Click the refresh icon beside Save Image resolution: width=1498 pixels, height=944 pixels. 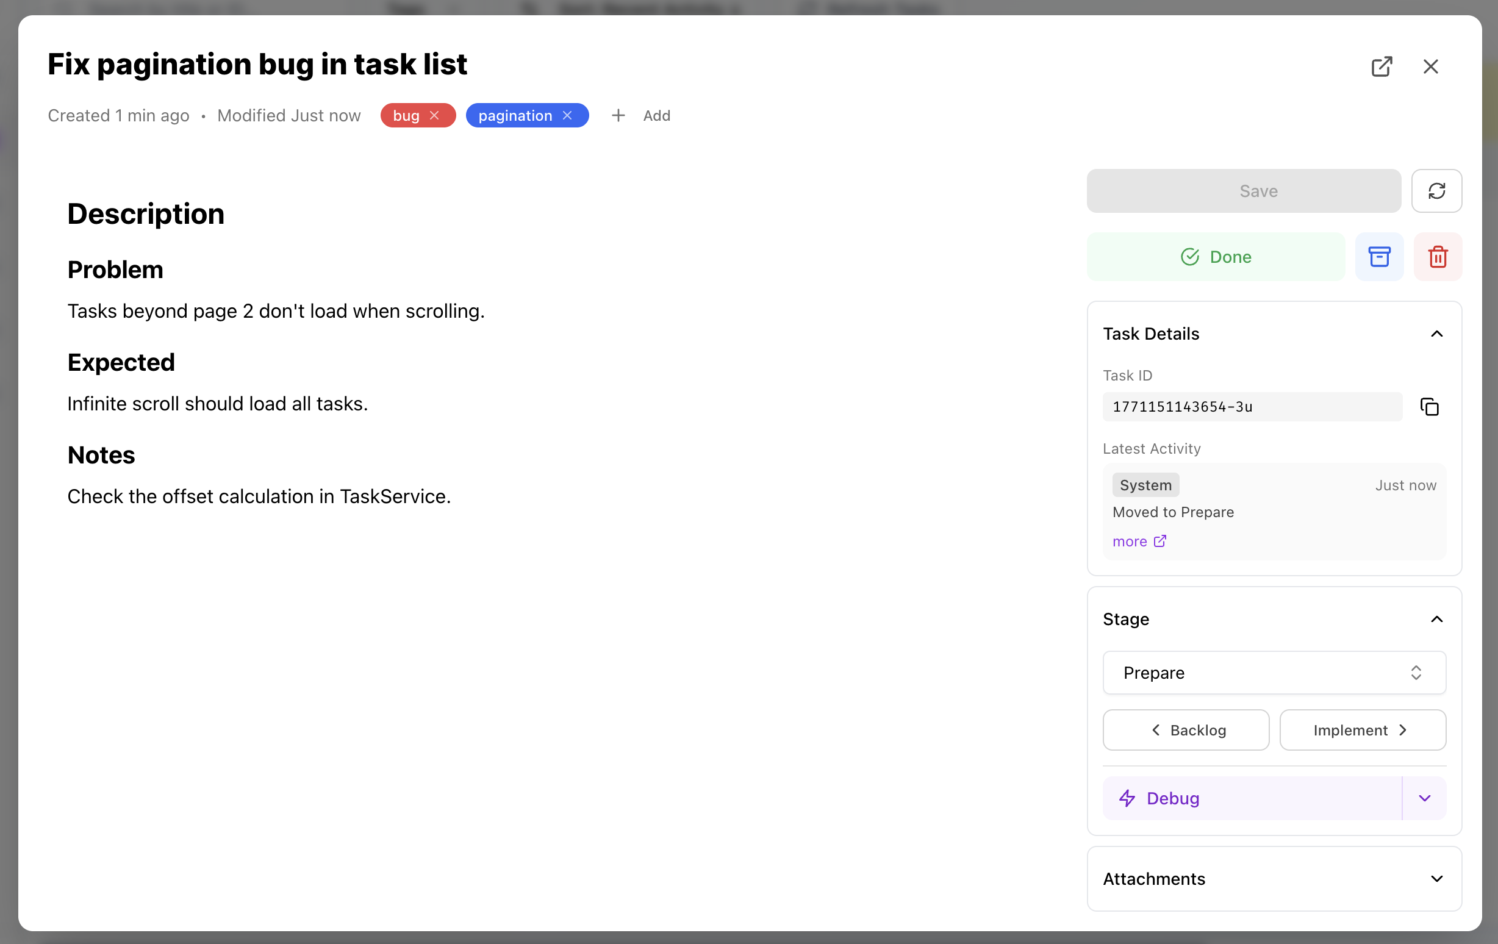coord(1437,191)
